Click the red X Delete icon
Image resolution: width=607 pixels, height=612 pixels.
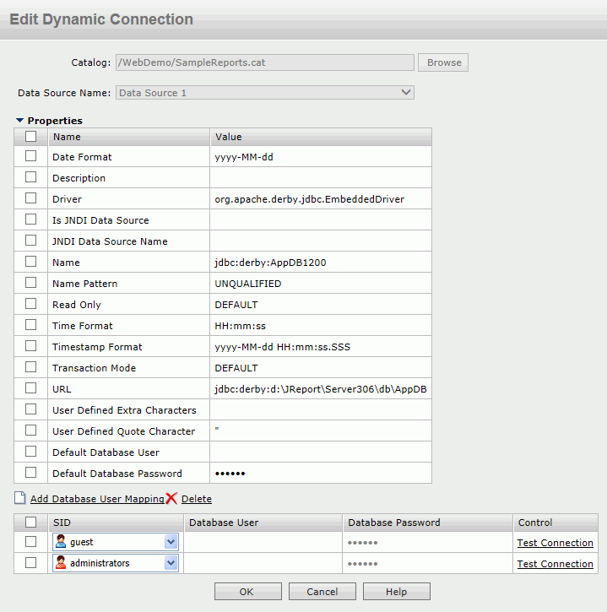[171, 498]
